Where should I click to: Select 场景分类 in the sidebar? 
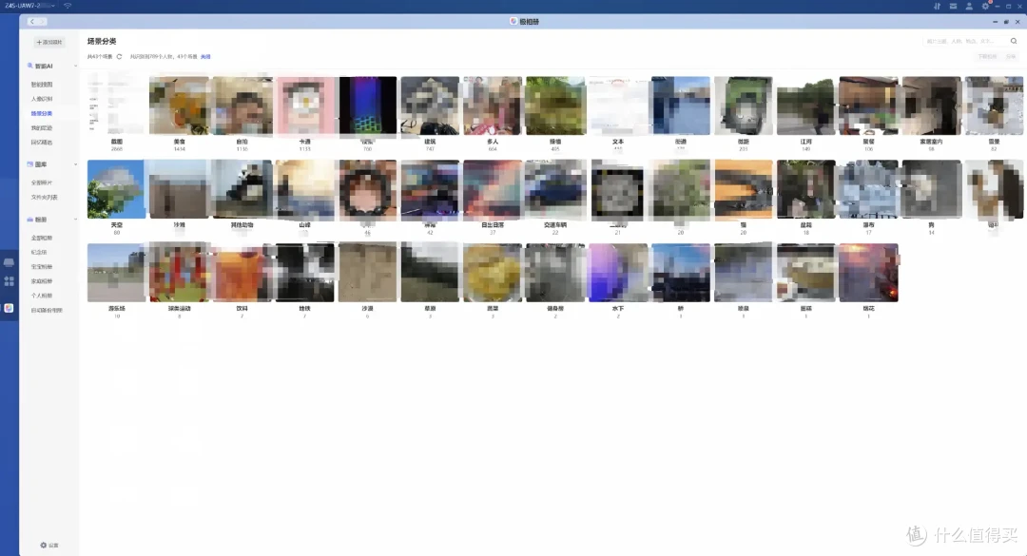[x=42, y=113]
